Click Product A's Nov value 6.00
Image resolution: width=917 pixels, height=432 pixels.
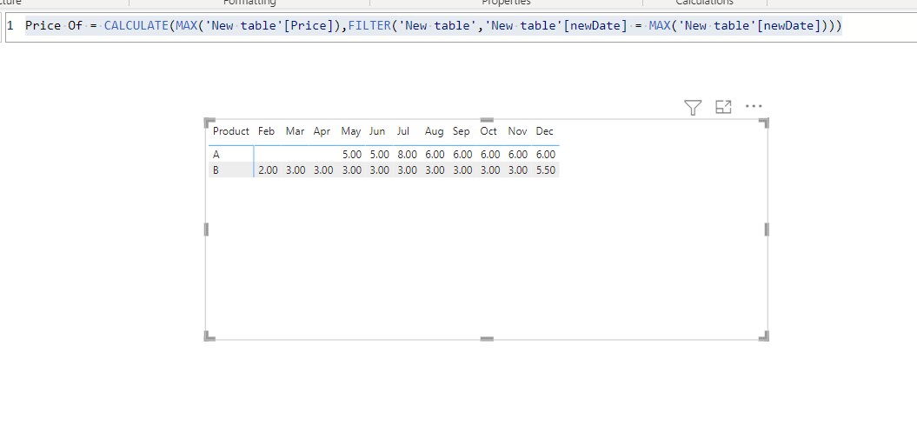517,155
